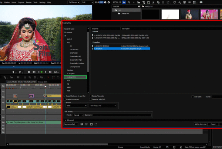The image size is (222, 149).
Task: Open the Full preview quality dropdown
Action: (x=87, y=2)
